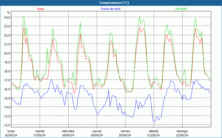Click the '21/09/24' date label
The height and width of the screenshot is (138, 222).
point(153,135)
